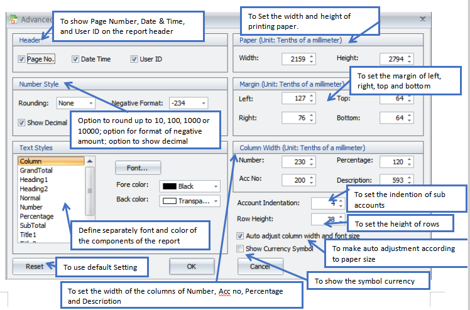Screen dimensions: 470x310
Task: Select Heading1 in Text Styles list
Action: (x=51, y=180)
